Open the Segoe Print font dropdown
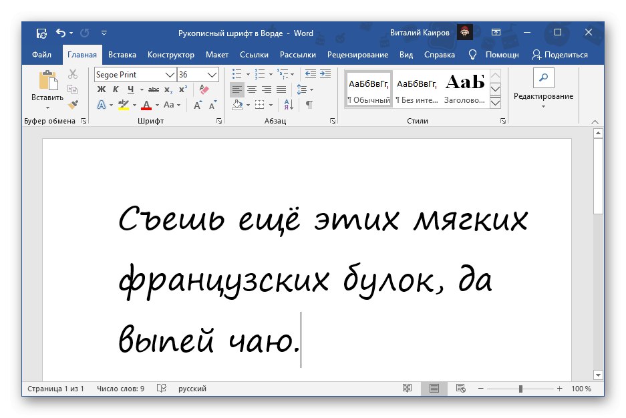 pyautogui.click(x=170, y=75)
